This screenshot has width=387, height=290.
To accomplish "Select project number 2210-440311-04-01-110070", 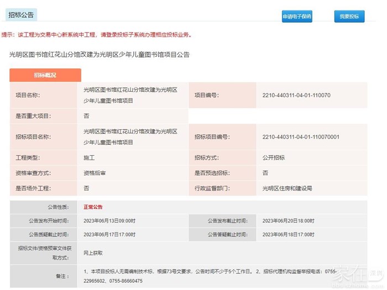I will tap(296, 95).
